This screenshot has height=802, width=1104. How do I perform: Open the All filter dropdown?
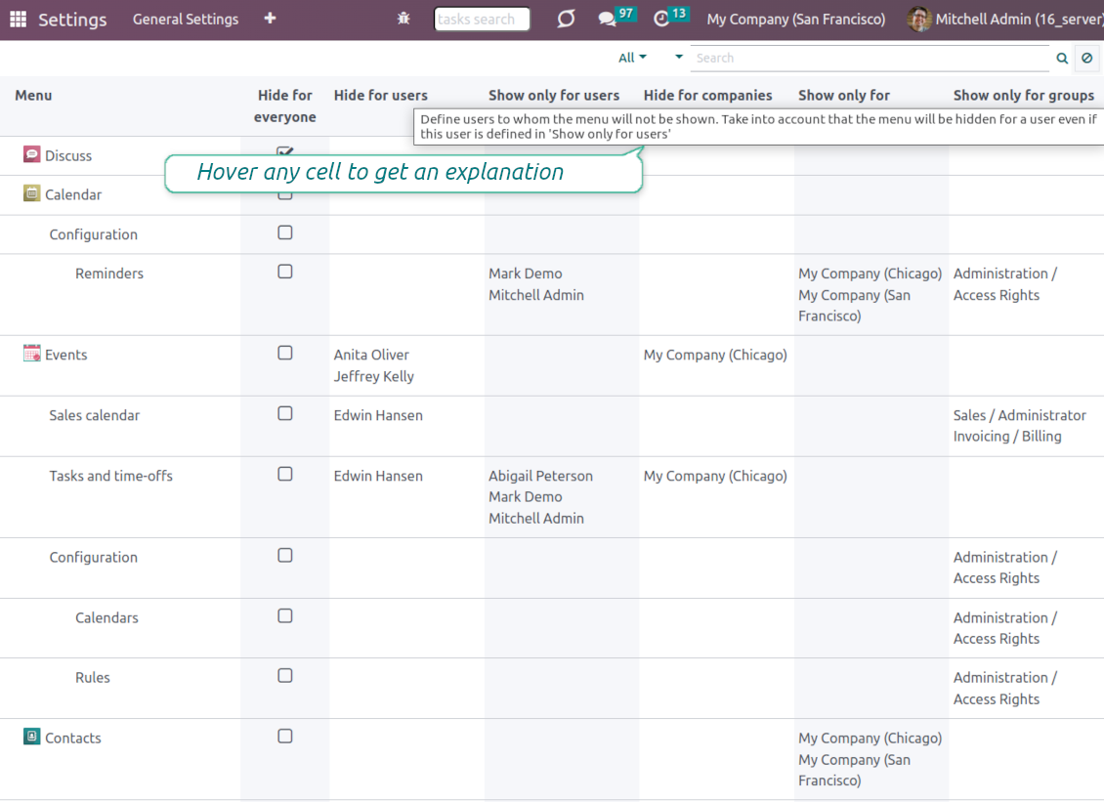(632, 58)
